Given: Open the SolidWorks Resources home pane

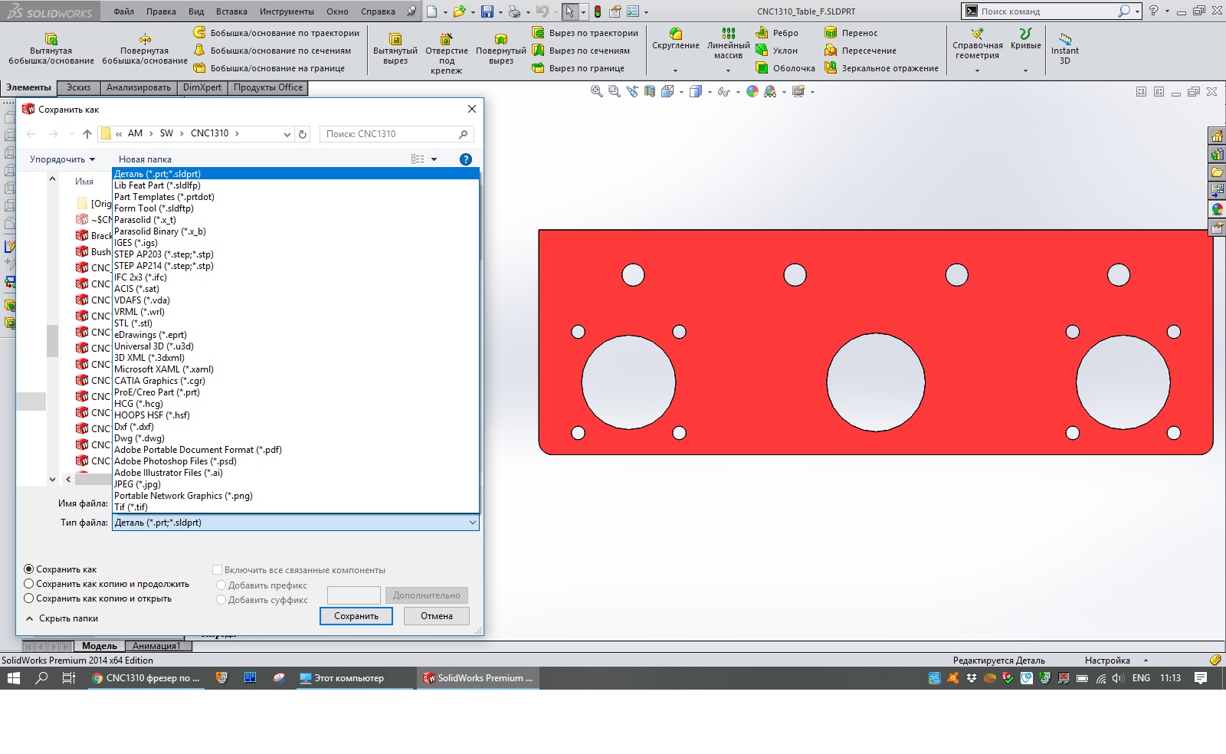Looking at the screenshot, I should (x=1217, y=136).
